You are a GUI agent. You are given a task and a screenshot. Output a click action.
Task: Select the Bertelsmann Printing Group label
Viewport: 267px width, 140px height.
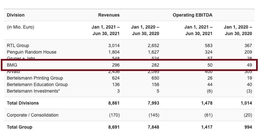tap(35, 78)
